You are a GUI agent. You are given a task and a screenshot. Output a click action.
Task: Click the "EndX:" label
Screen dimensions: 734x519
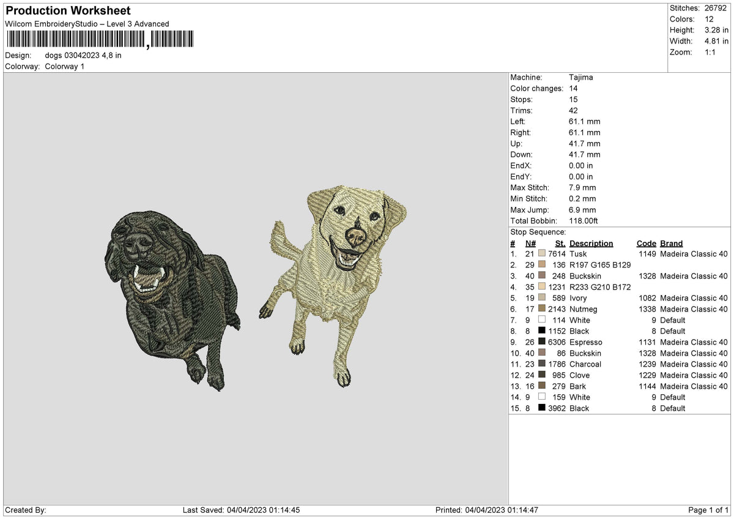521,165
